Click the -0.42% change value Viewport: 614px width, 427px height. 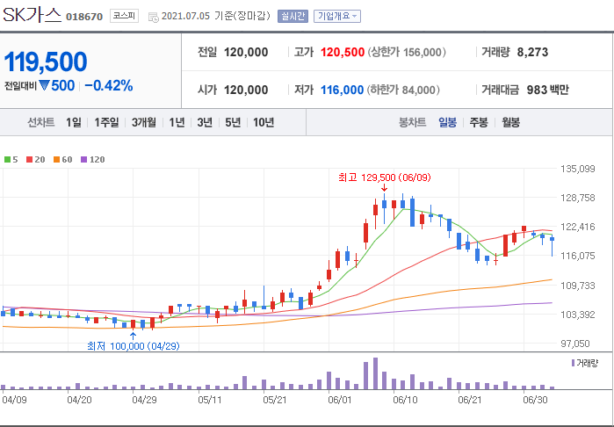(x=108, y=85)
